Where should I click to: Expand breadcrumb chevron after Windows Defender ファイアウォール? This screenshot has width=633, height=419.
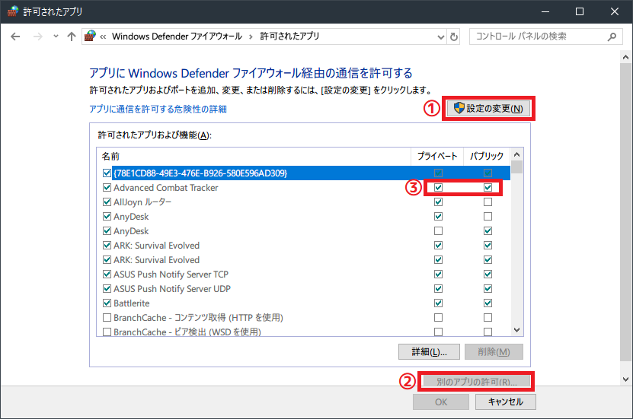pyautogui.click(x=251, y=37)
